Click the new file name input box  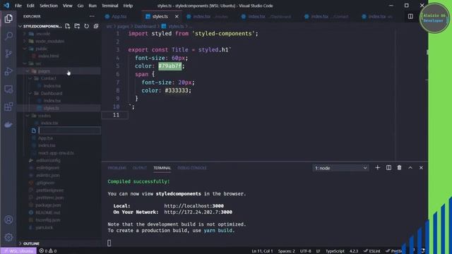pyautogui.click(x=69, y=131)
